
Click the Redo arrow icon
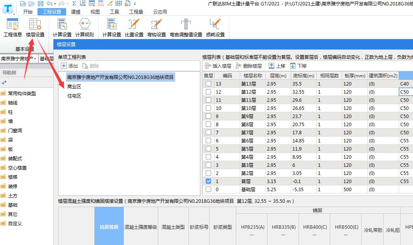(61, 3)
